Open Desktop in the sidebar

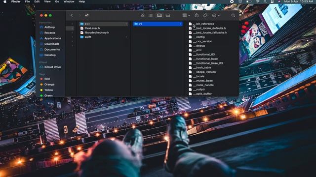click(x=50, y=55)
